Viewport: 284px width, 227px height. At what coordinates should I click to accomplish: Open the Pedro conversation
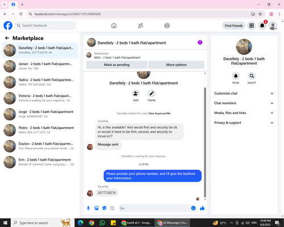coord(40,130)
